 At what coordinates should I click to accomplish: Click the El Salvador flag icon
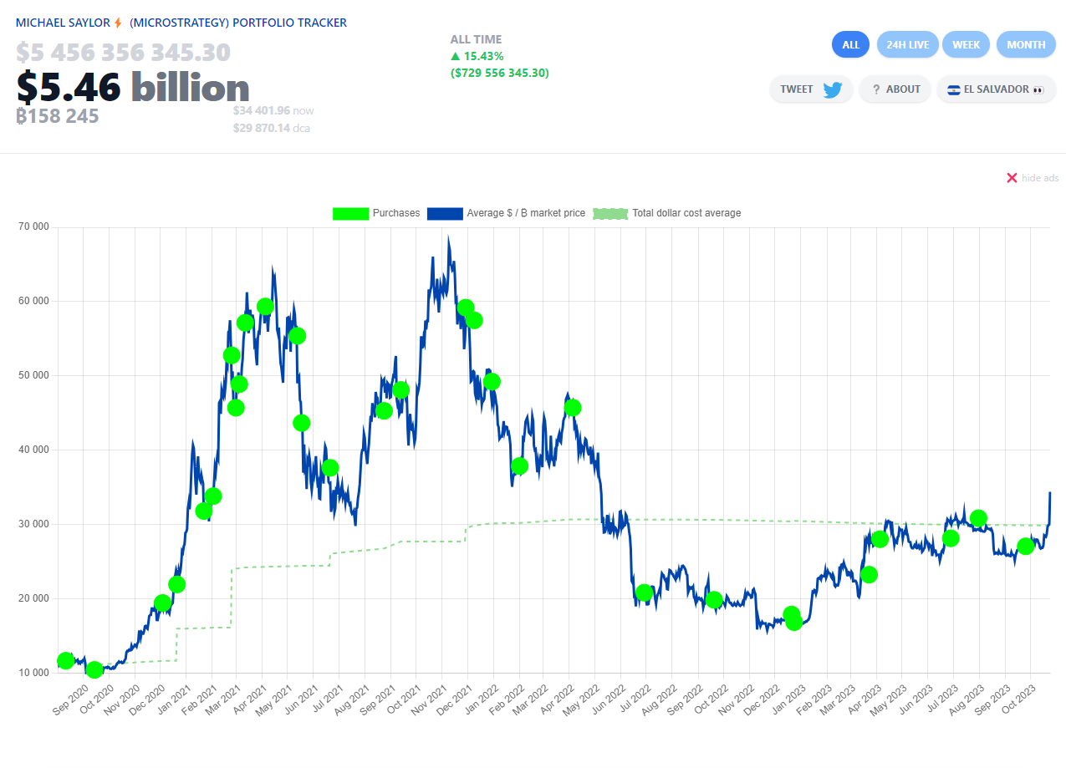(953, 89)
